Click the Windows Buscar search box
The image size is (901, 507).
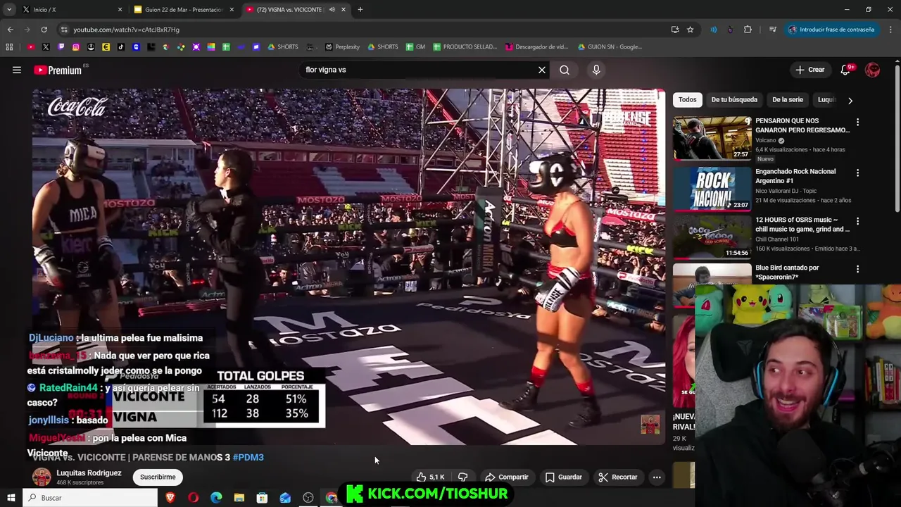90,498
